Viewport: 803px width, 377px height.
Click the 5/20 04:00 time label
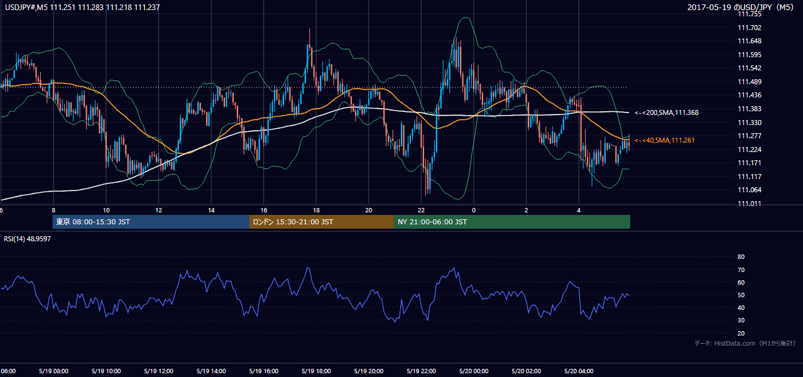[x=579, y=371]
